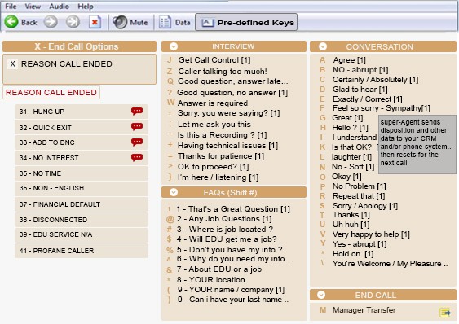This screenshot has height=324, width=459.
Task: Select FAQ '9 - YOUR name / company [1]'
Action: click(x=231, y=290)
